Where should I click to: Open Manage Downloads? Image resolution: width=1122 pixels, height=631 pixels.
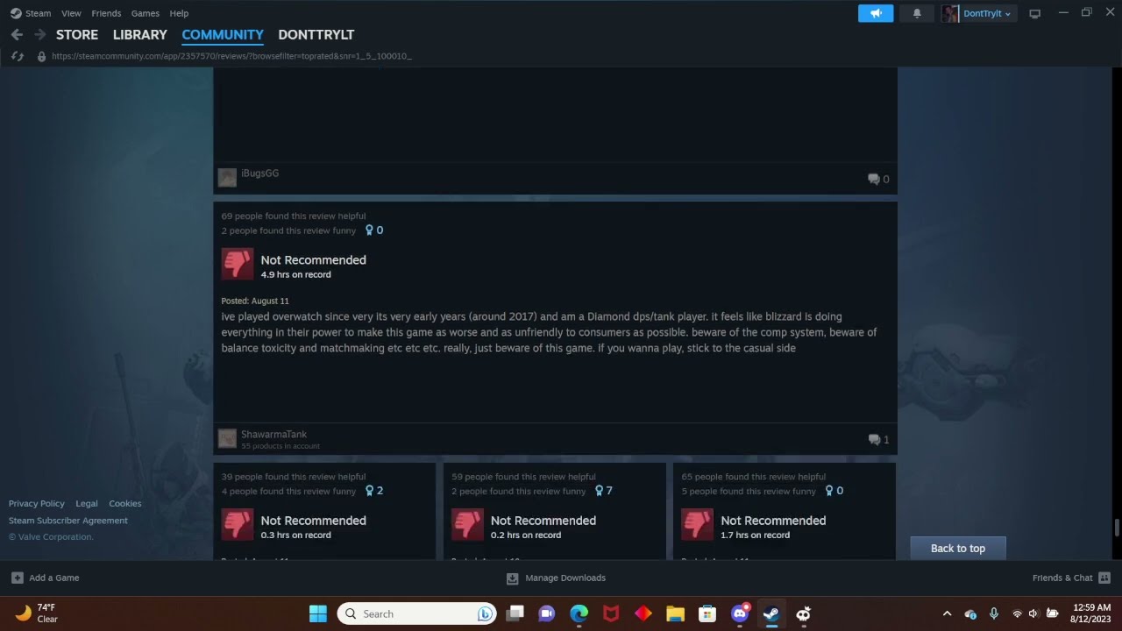pos(556,578)
